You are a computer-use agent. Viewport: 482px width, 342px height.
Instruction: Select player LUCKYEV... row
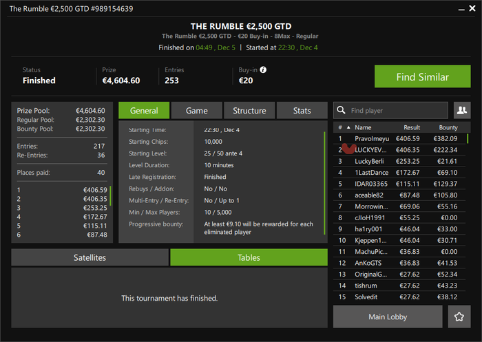pos(399,150)
